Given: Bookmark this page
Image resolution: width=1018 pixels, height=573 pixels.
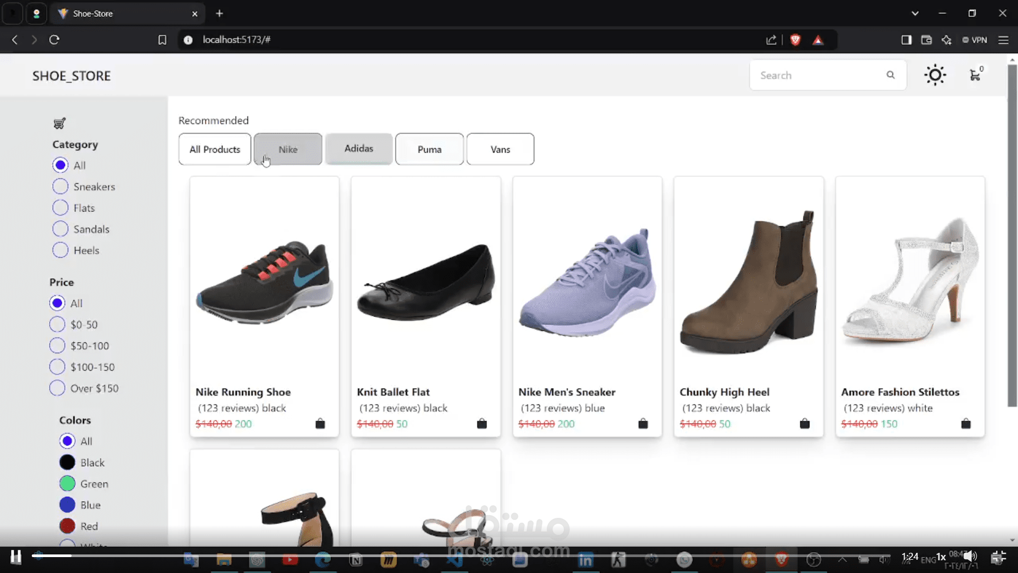Looking at the screenshot, I should tap(162, 40).
